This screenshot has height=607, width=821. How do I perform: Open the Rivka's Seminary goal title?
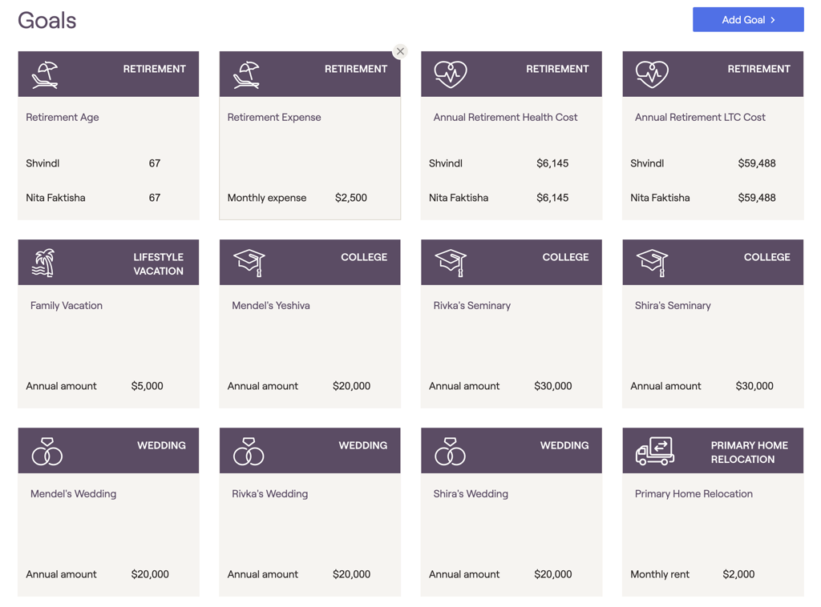471,306
